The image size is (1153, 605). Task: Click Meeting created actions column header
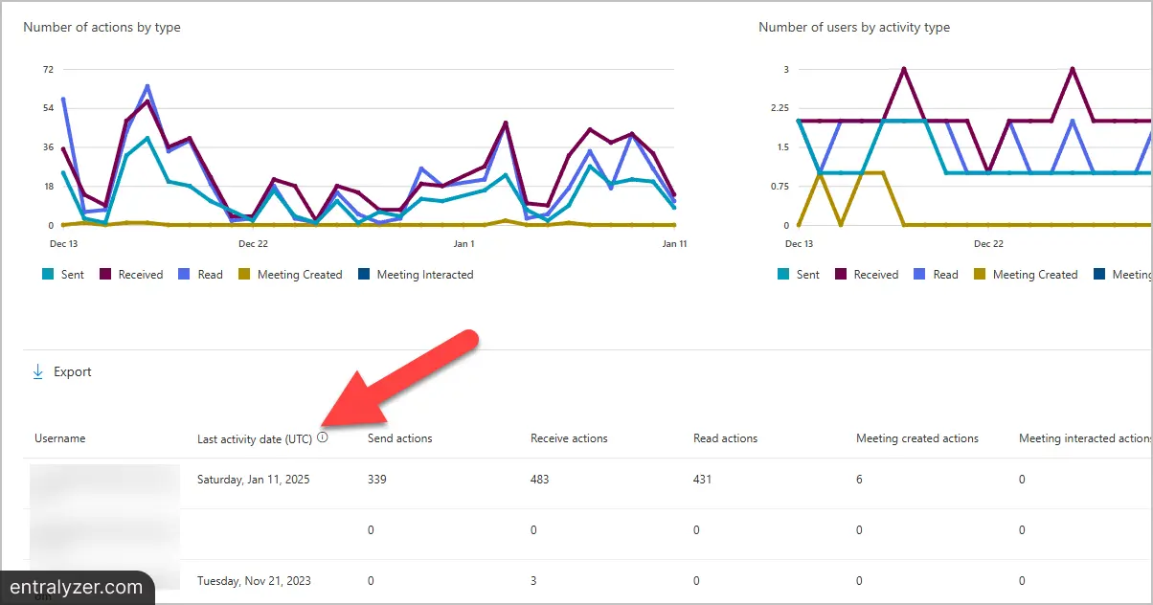pyautogui.click(x=917, y=438)
